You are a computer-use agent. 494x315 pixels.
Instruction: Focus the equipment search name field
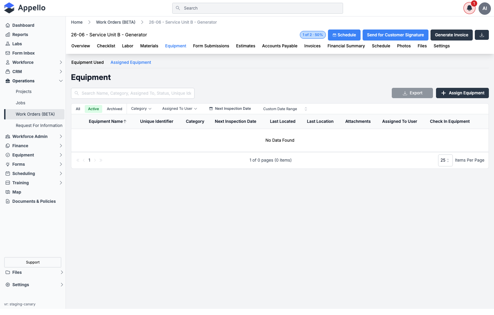pyautogui.click(x=133, y=93)
